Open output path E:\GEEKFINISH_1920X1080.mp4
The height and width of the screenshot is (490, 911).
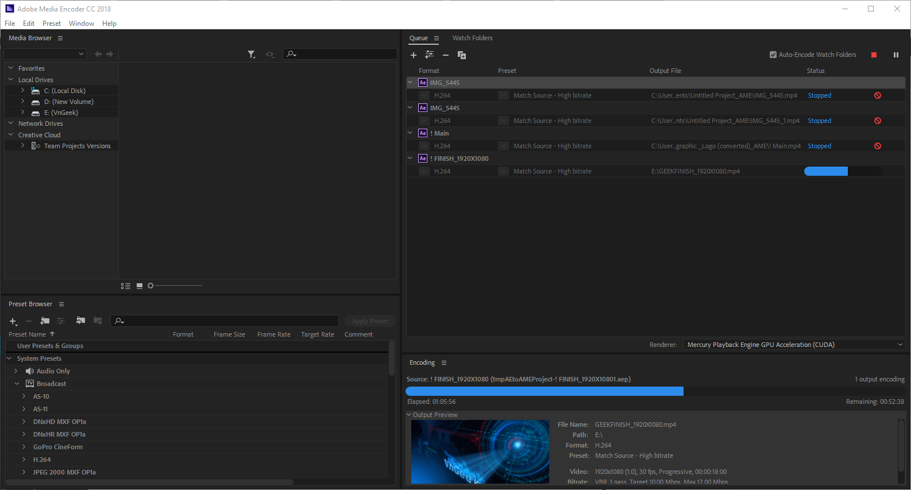pos(695,171)
